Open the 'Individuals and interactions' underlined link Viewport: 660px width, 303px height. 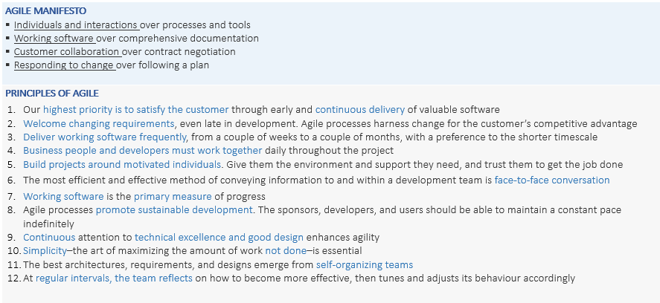pos(75,25)
